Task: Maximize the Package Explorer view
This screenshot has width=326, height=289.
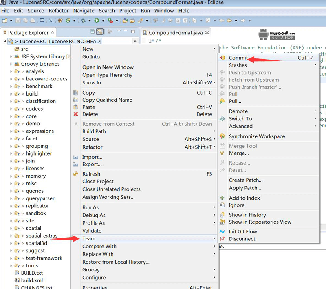Action: tap(133, 31)
